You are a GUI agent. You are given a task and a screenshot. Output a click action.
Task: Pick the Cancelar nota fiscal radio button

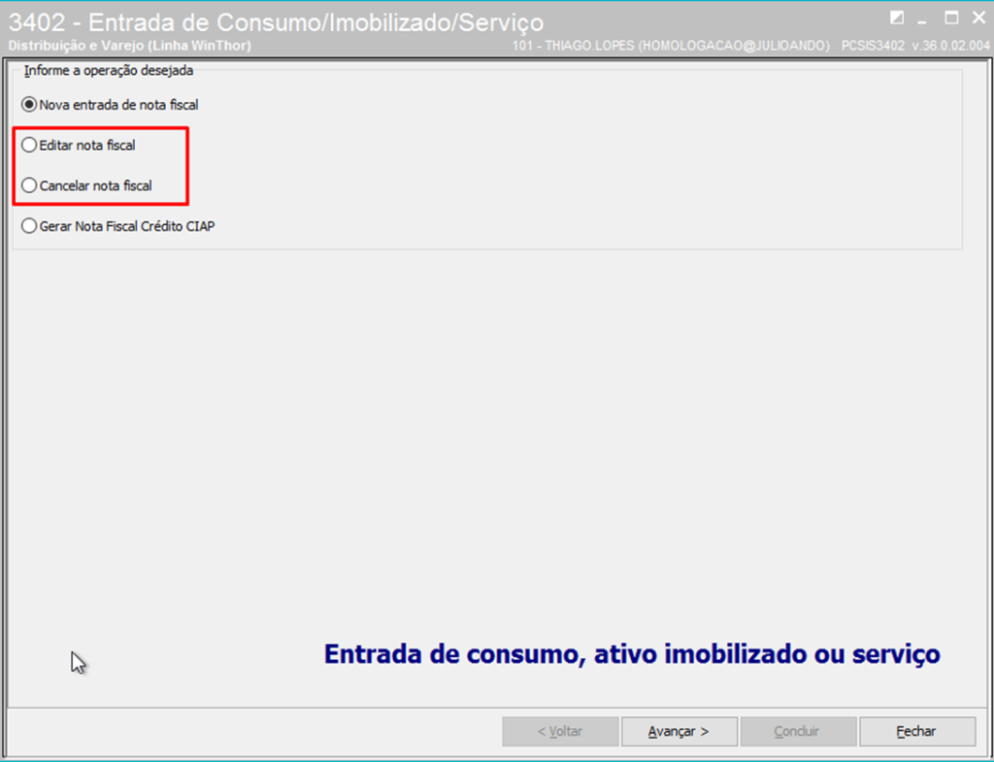[x=29, y=185]
